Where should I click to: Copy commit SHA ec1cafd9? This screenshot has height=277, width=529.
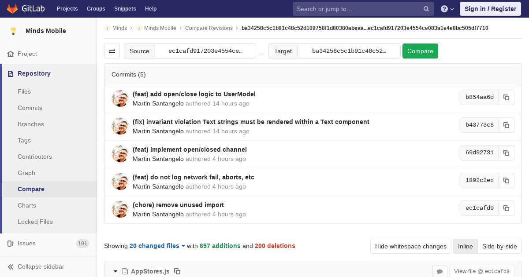tap(506, 208)
